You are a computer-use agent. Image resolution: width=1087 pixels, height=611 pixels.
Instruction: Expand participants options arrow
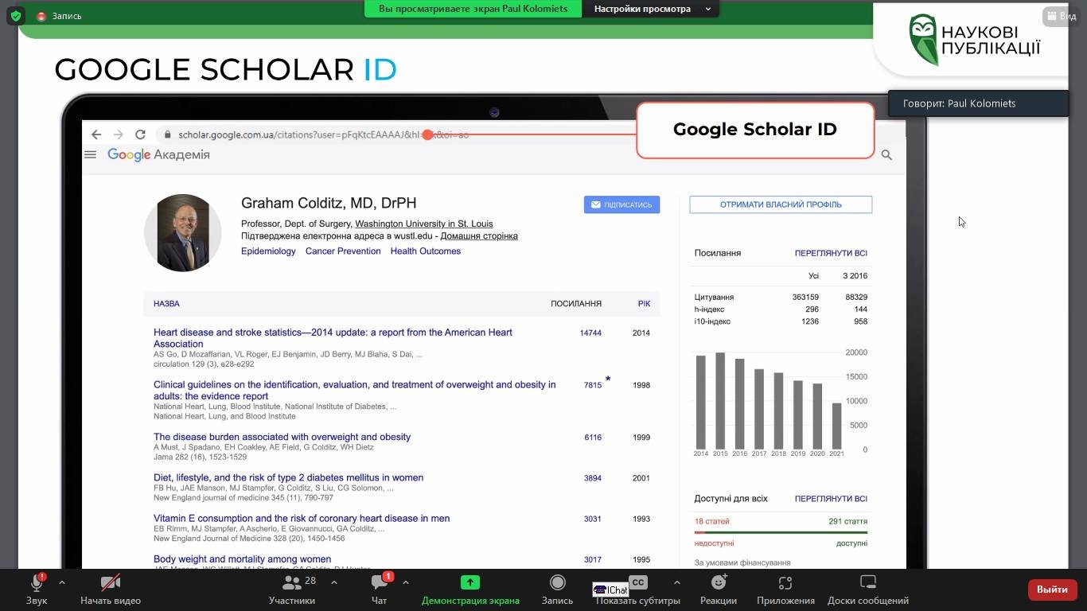click(333, 582)
